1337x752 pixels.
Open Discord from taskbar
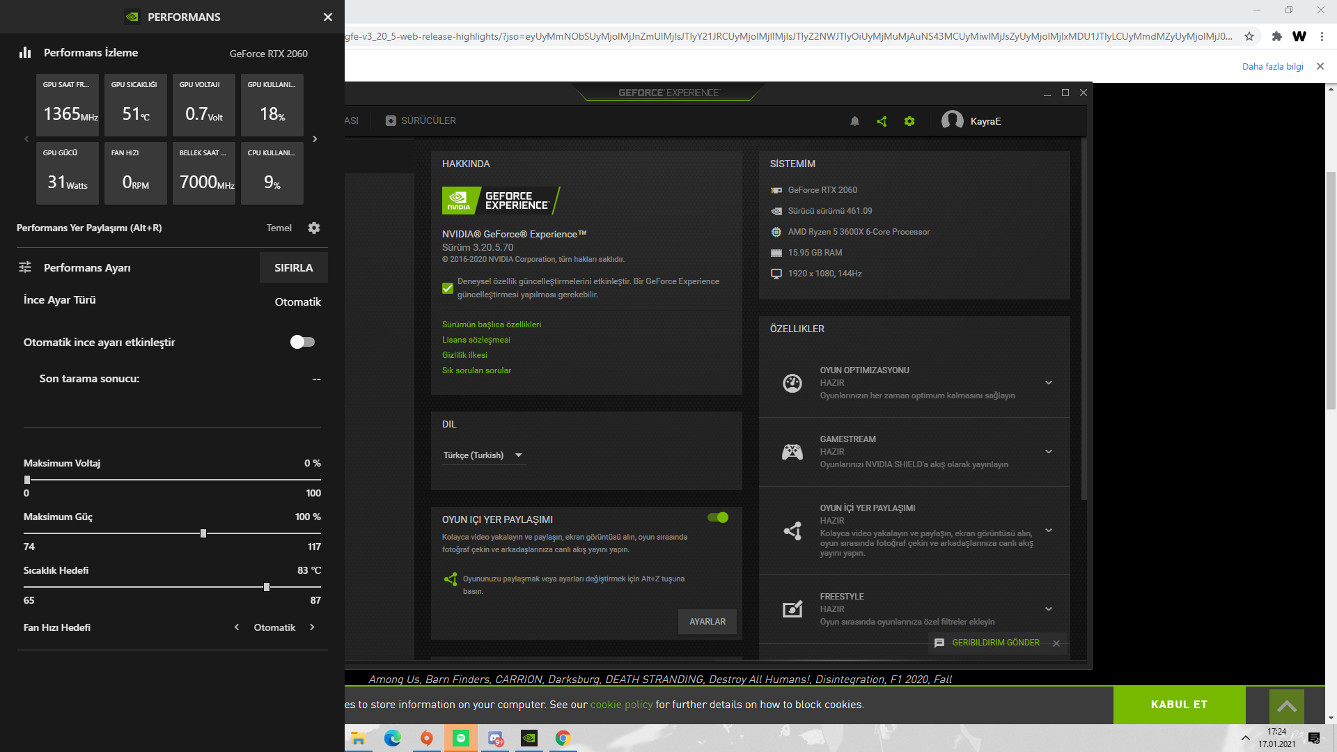pos(495,738)
